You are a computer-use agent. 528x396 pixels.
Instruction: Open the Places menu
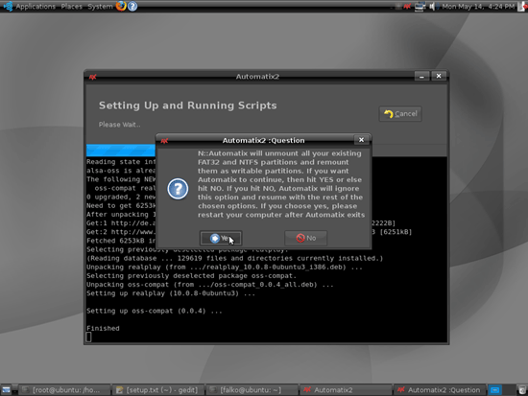[x=71, y=7]
